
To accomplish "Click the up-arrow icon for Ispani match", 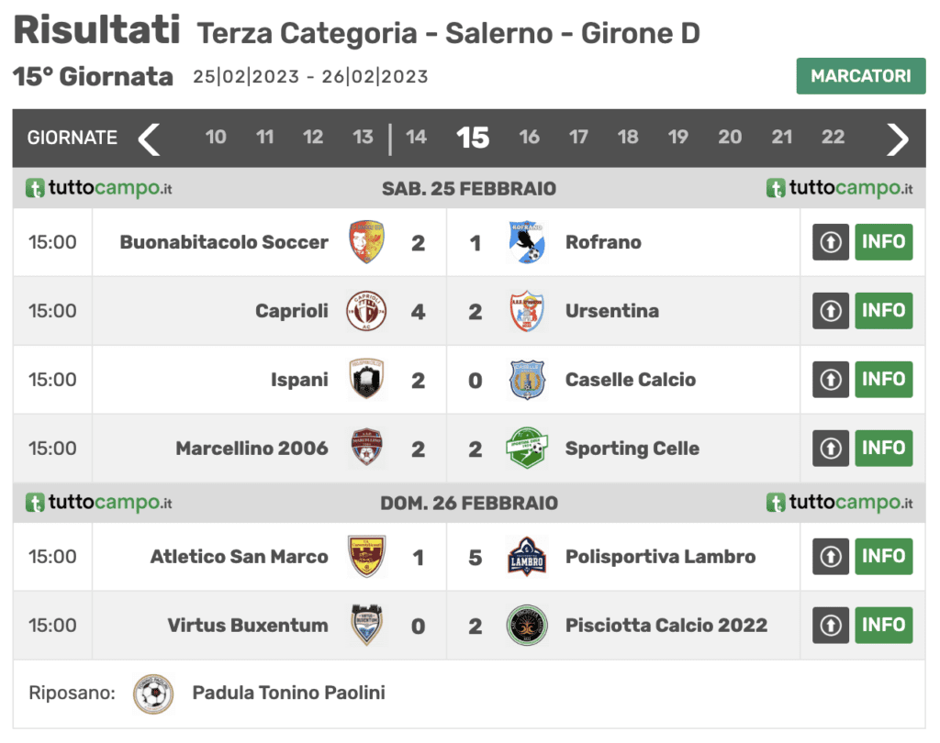I will click(830, 379).
